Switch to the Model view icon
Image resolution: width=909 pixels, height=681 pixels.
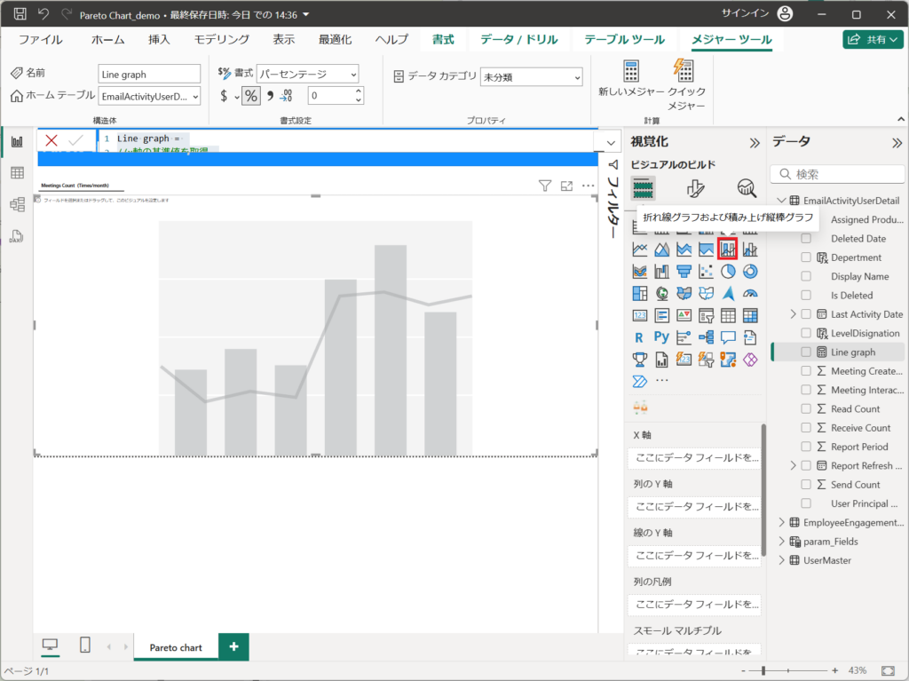[x=17, y=204]
